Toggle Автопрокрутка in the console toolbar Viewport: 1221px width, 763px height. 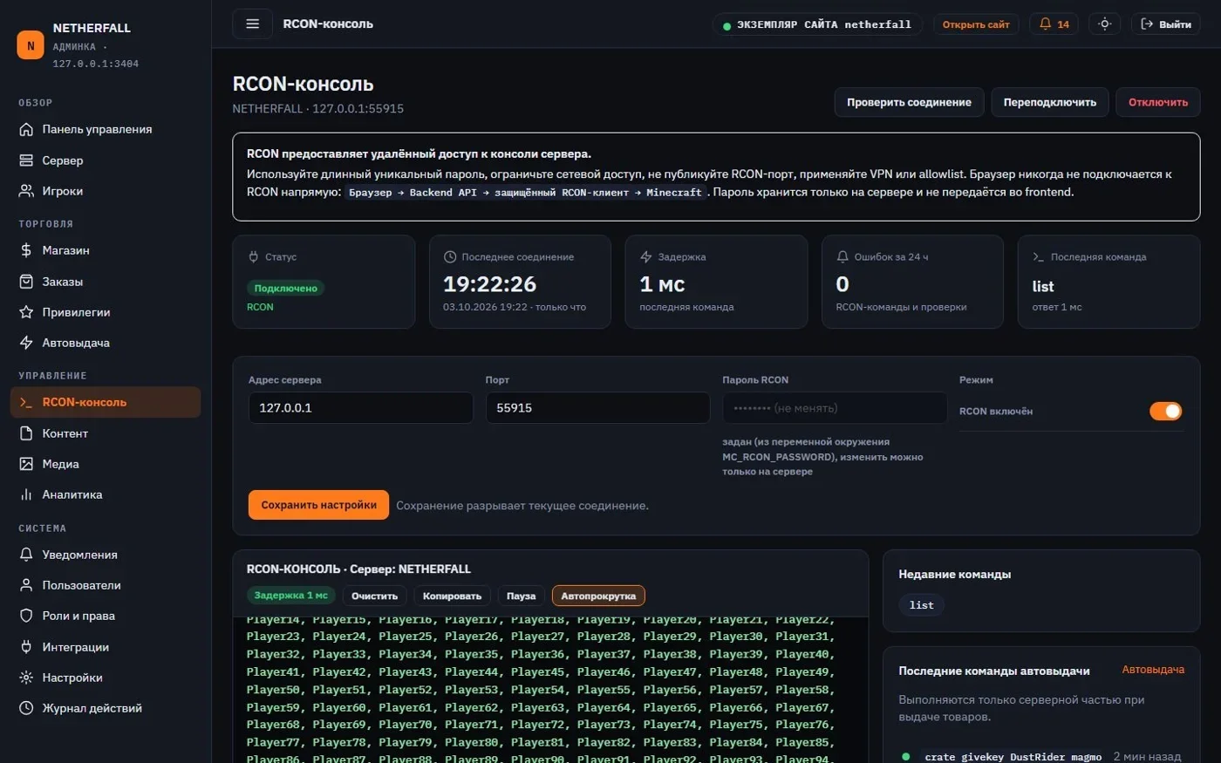[x=598, y=596]
